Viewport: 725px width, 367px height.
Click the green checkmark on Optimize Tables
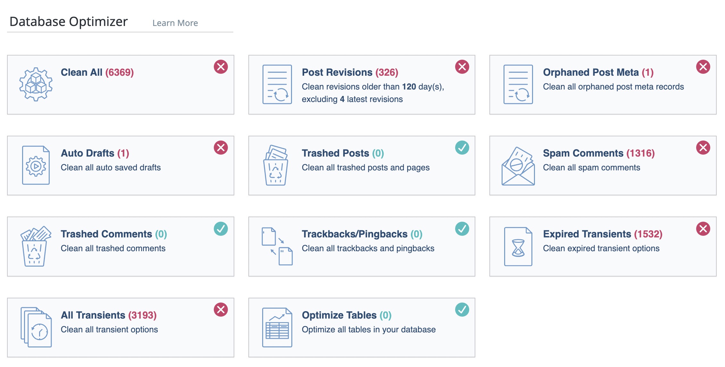(462, 310)
